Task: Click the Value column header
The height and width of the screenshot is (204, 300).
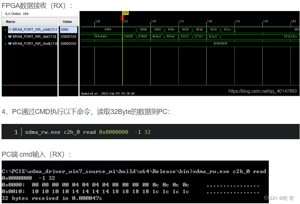Action: coord(68,22)
